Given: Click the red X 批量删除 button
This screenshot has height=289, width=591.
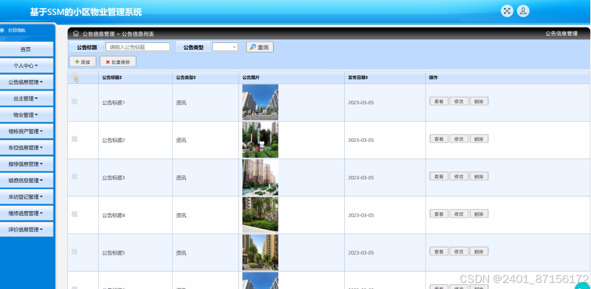Looking at the screenshot, I should [118, 62].
